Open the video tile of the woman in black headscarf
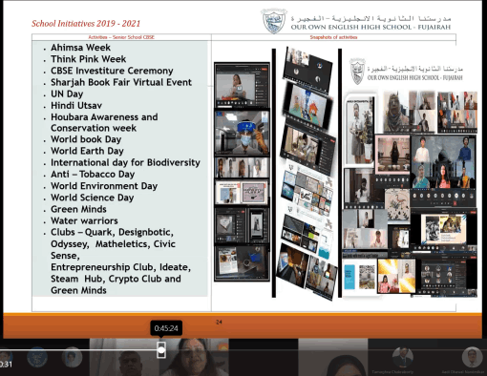 [333, 357]
